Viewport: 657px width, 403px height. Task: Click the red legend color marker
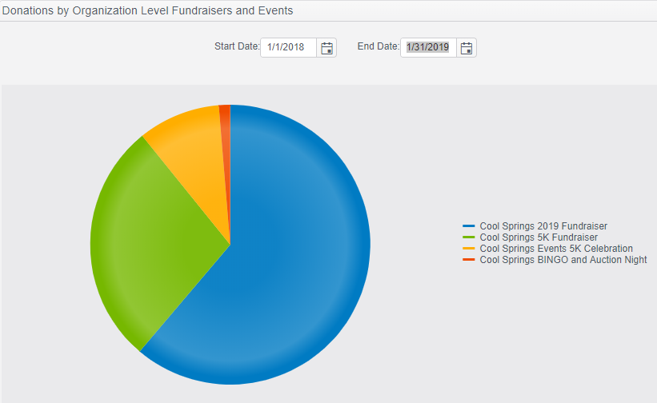click(x=469, y=260)
